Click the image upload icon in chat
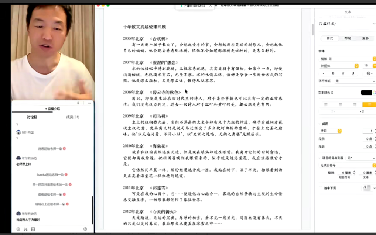This screenshot has width=376, height=235. 33,229
